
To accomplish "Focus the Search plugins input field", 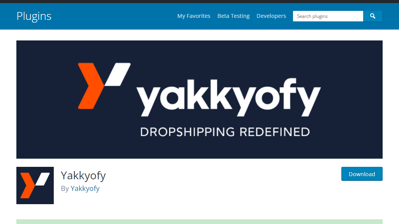I will (x=328, y=16).
